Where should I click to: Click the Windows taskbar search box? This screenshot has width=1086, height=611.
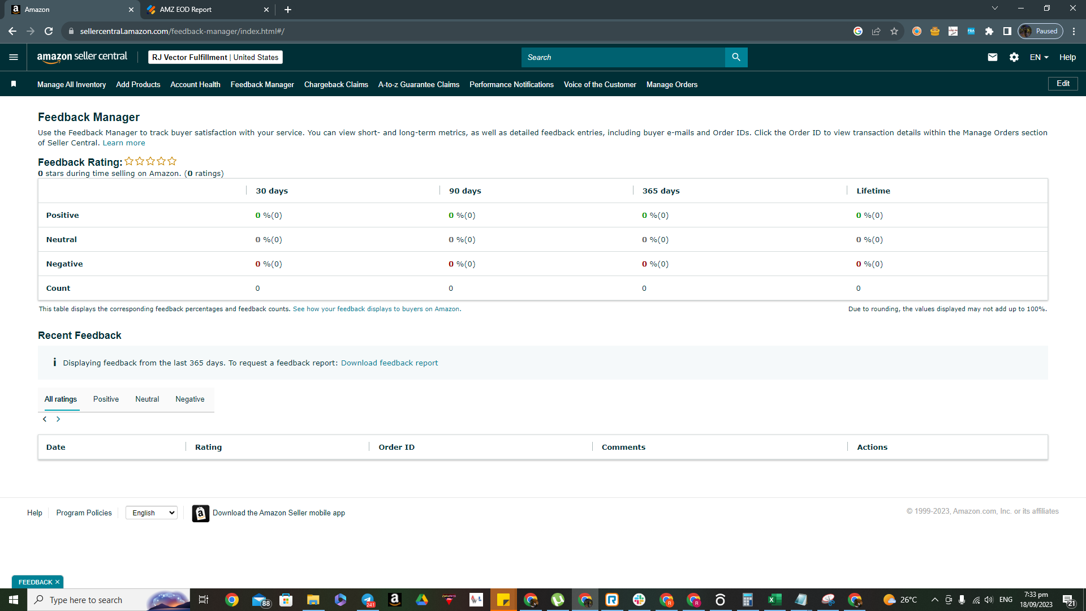109,600
